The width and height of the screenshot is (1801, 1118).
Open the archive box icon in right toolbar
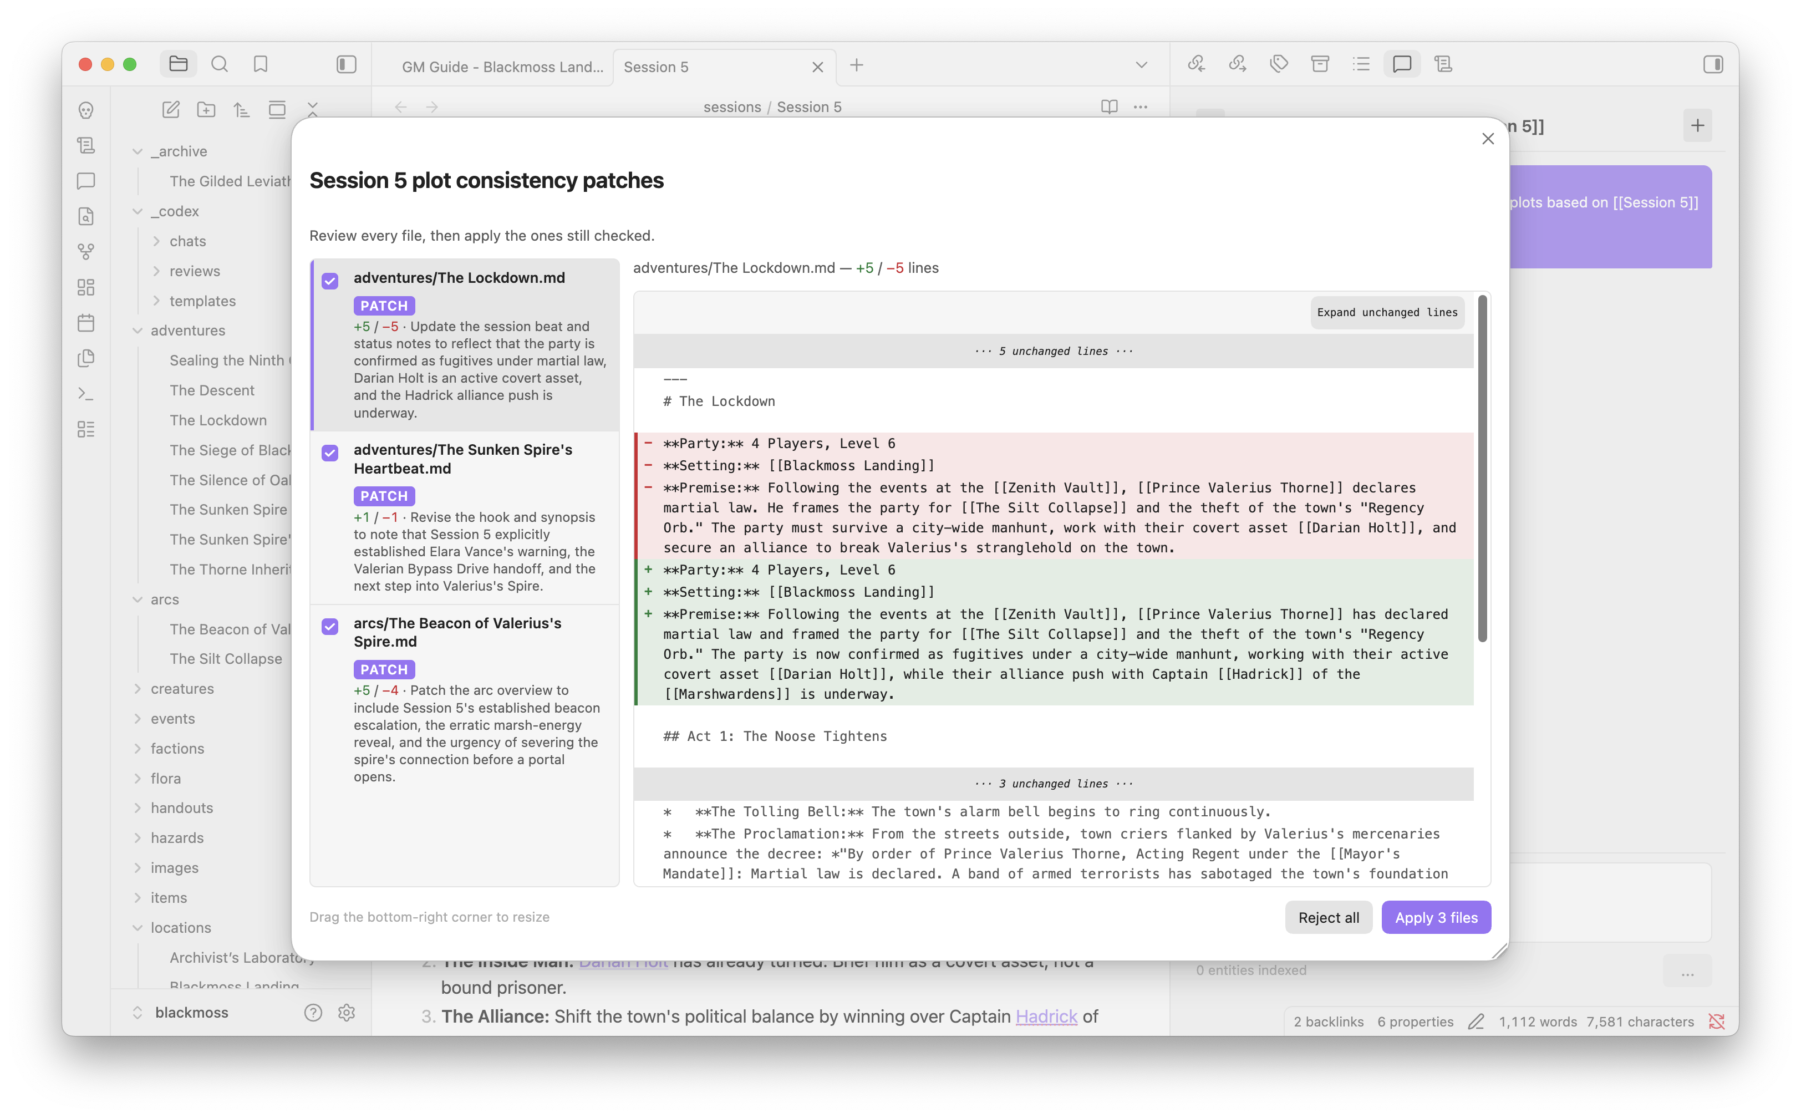1320,64
